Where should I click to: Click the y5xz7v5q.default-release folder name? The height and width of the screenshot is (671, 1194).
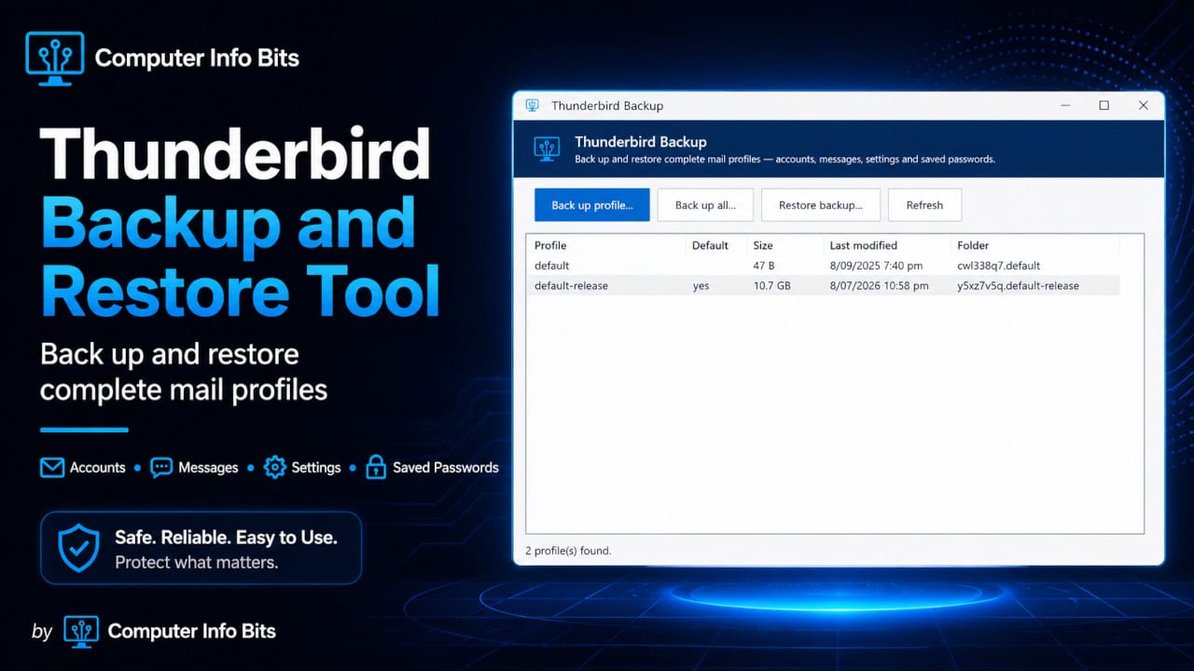point(1018,285)
